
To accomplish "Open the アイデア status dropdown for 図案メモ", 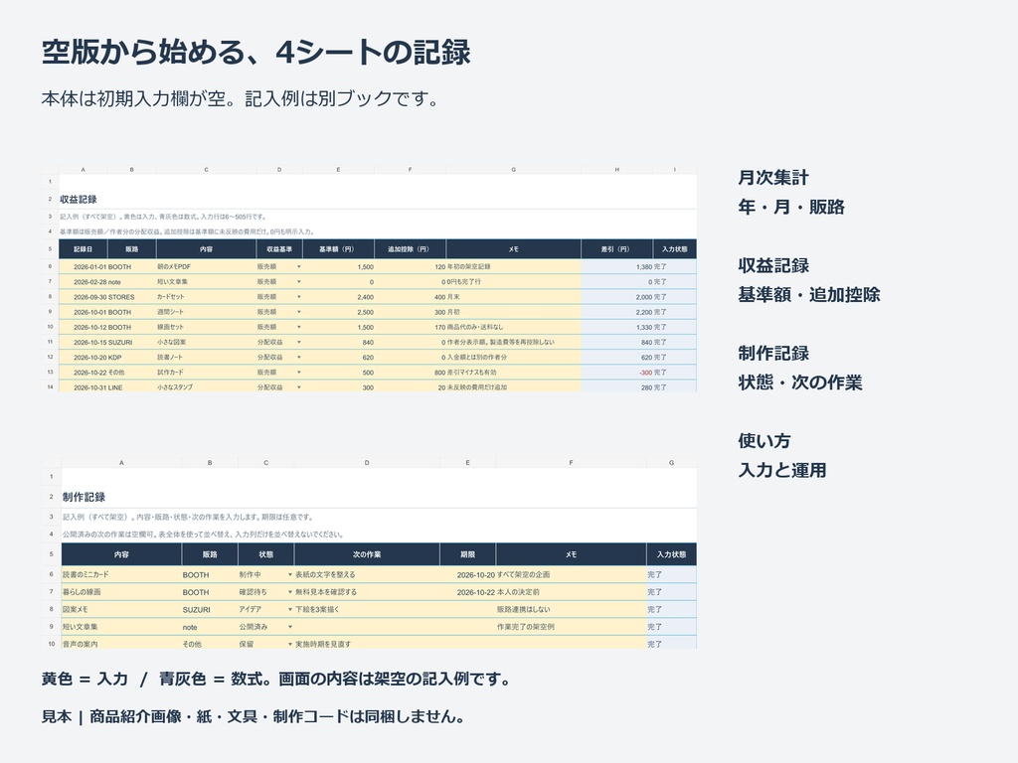I will click(x=289, y=609).
